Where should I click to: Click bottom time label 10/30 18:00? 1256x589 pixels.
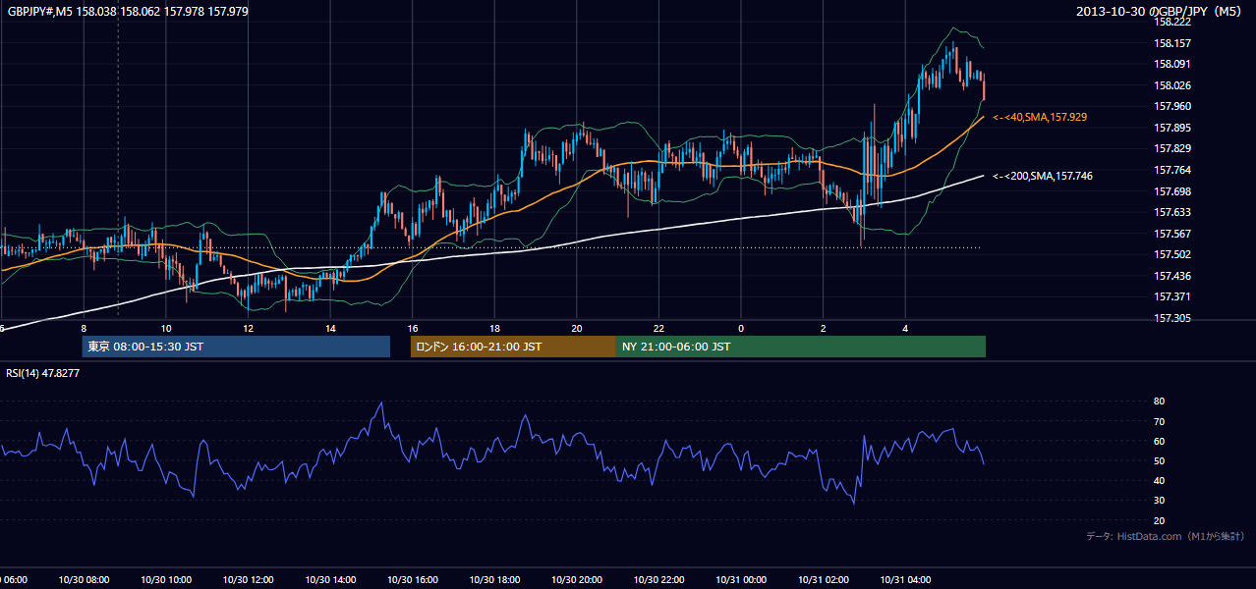tap(494, 580)
